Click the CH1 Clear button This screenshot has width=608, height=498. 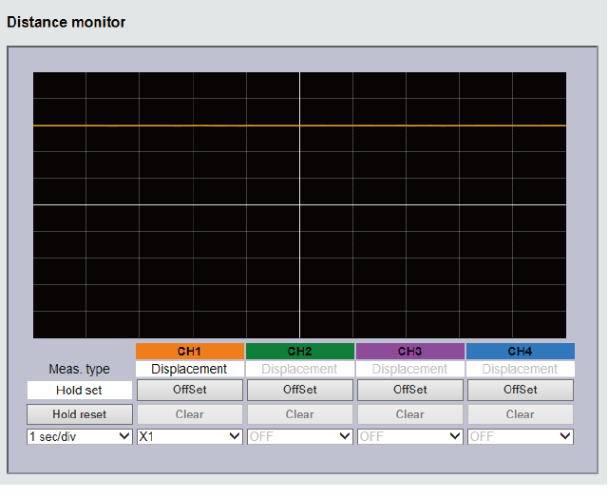coord(190,414)
